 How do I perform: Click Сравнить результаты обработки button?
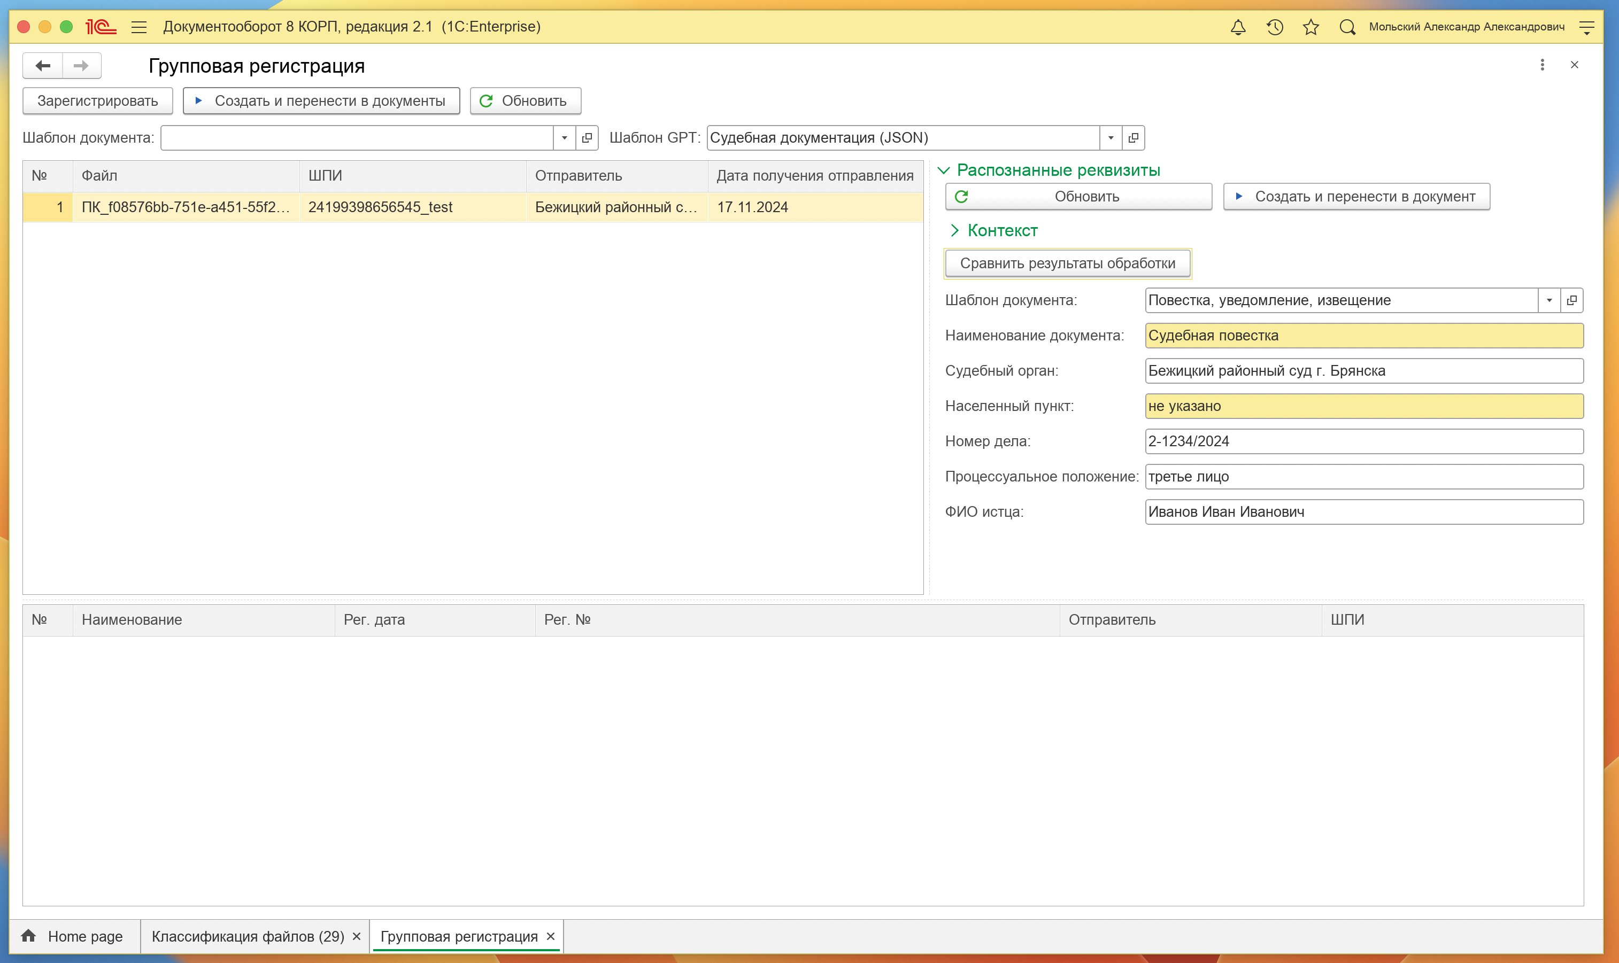pyautogui.click(x=1067, y=263)
